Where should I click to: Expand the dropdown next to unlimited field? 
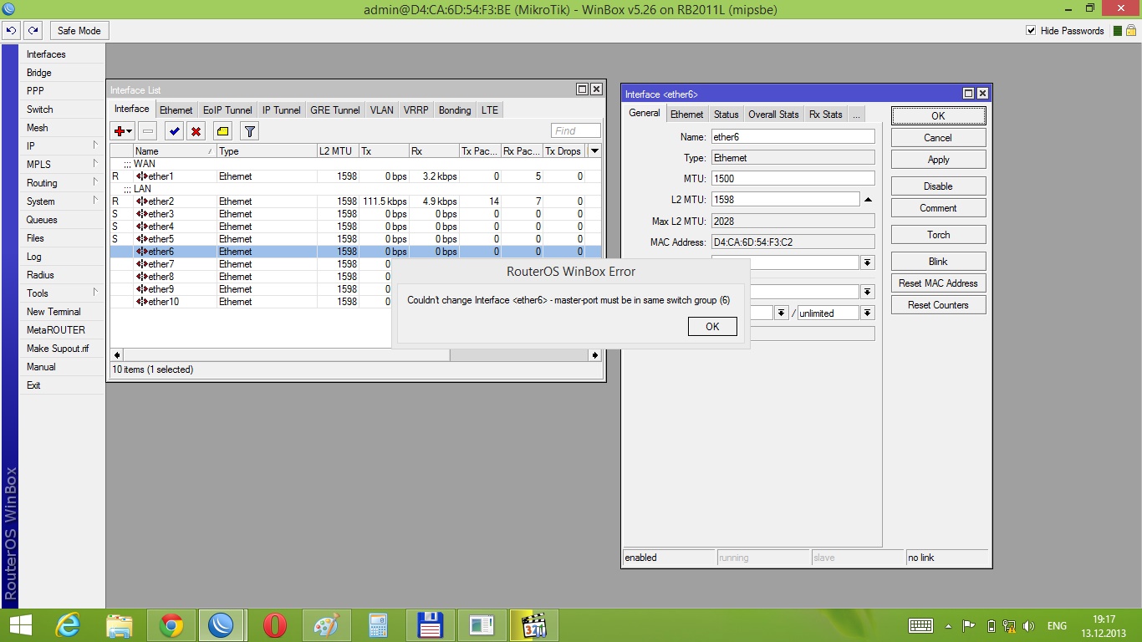[x=868, y=313]
